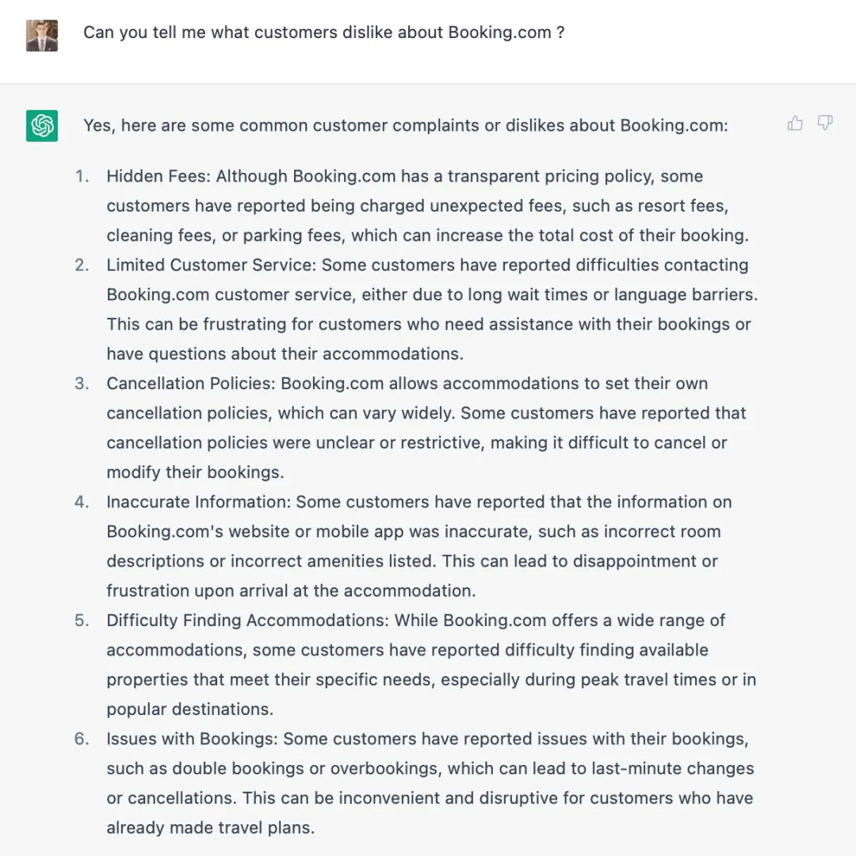The height and width of the screenshot is (856, 856).
Task: Click the "Issues with Bookings" heading text
Action: click(x=192, y=739)
